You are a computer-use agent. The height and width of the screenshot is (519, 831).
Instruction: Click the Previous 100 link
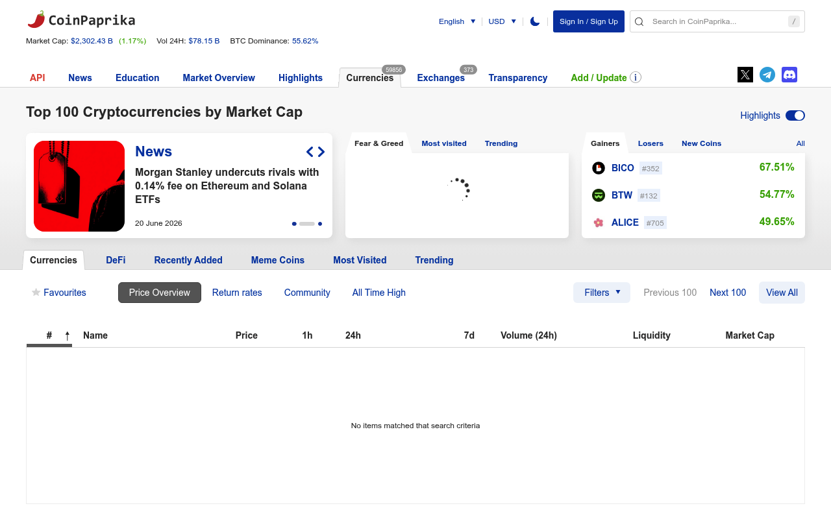[670, 293]
